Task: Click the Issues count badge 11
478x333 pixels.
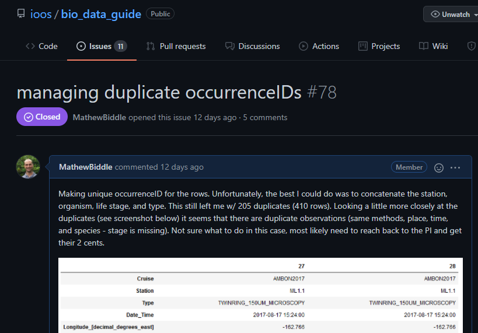Action: click(x=120, y=46)
